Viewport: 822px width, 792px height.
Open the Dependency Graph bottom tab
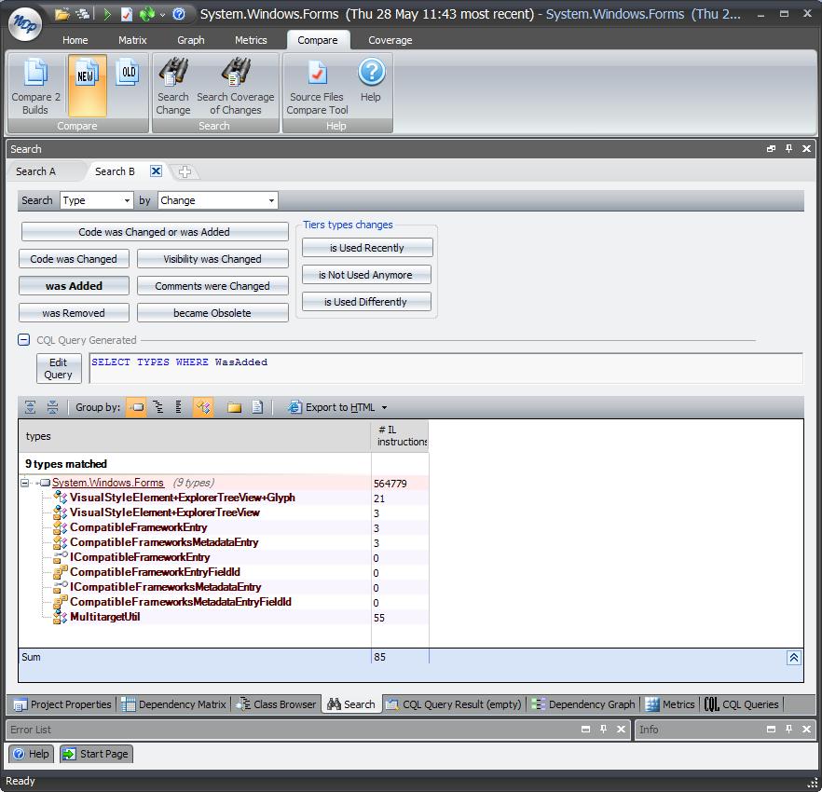(583, 703)
